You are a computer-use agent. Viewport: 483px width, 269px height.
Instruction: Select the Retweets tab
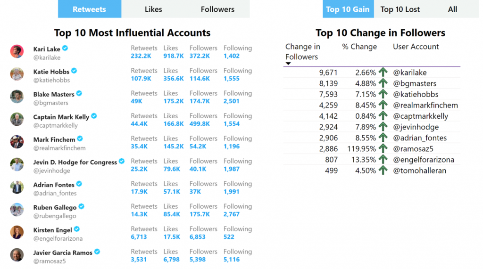pyautogui.click(x=89, y=9)
